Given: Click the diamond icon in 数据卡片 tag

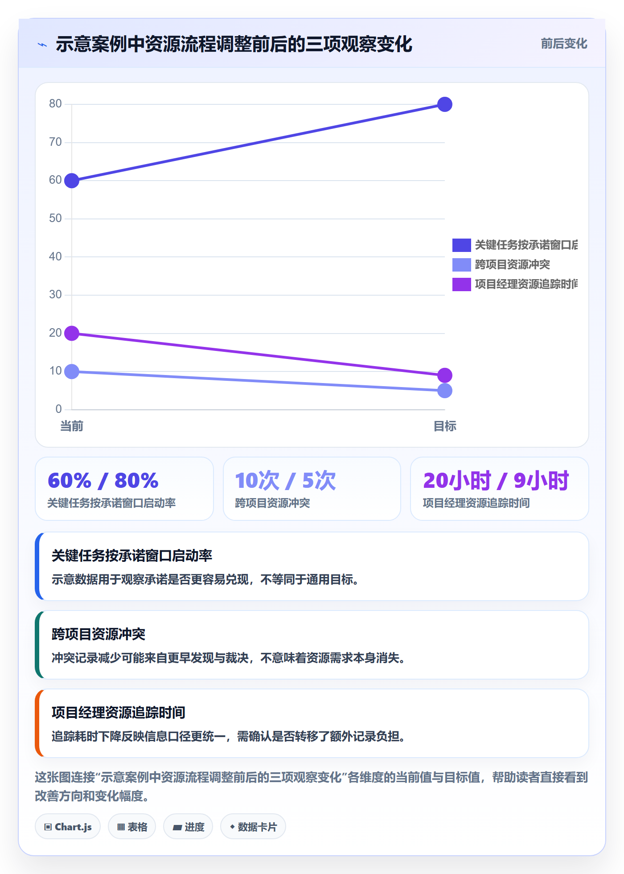Looking at the screenshot, I should pyautogui.click(x=232, y=827).
